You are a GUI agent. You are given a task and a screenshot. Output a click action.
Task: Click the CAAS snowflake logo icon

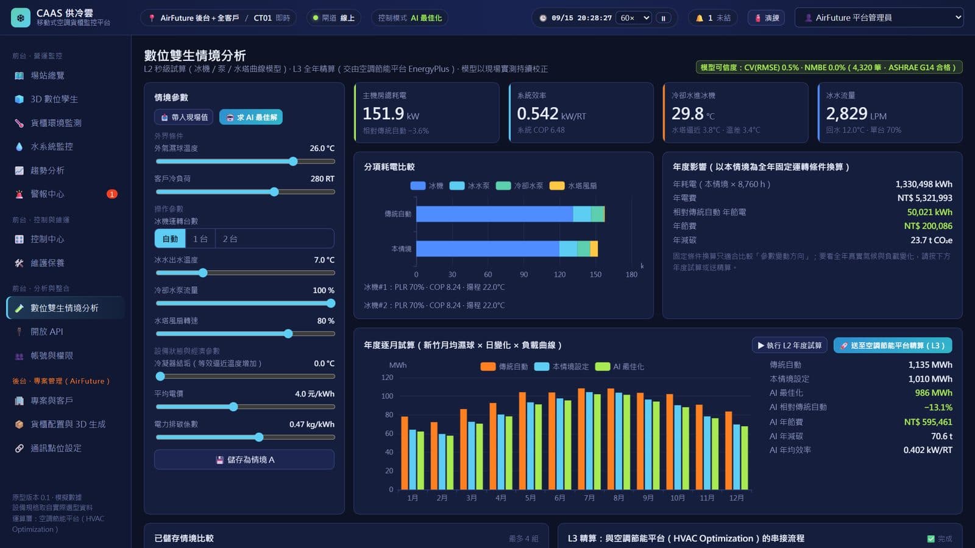[21, 18]
